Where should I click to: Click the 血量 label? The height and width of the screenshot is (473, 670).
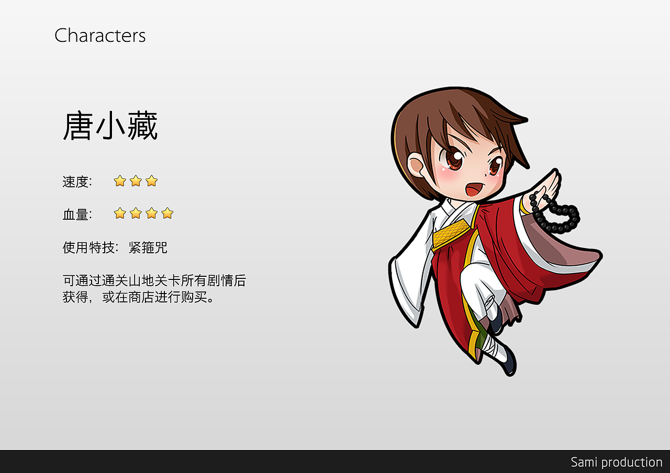(77, 214)
